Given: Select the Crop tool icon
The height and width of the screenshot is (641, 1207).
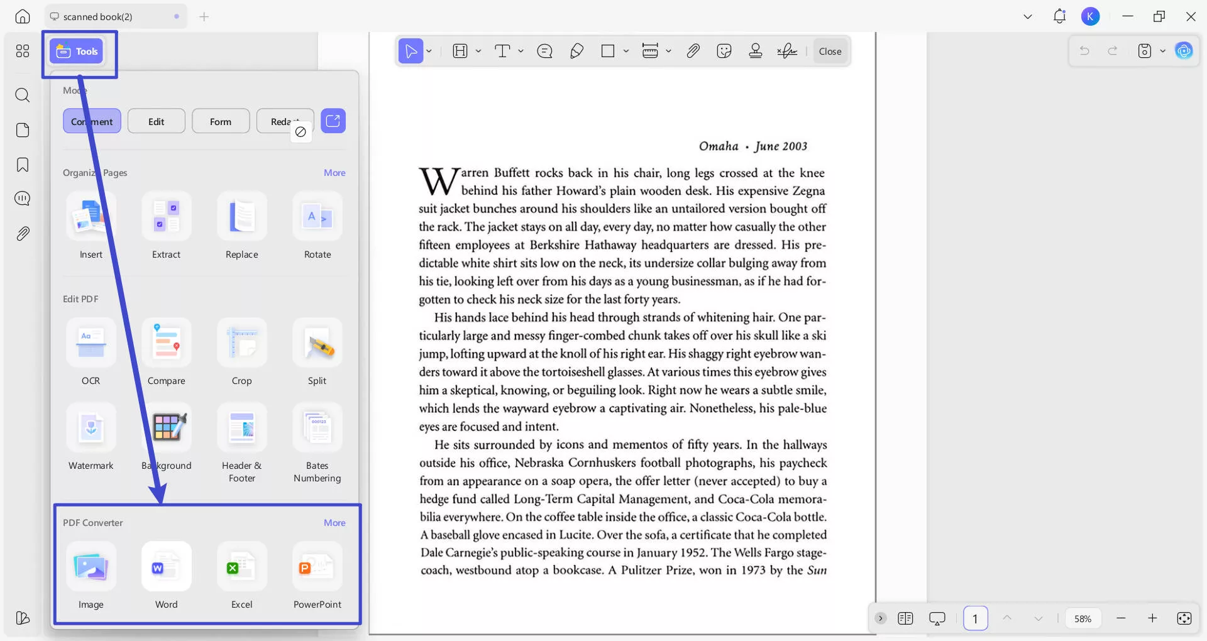Looking at the screenshot, I should 241,343.
